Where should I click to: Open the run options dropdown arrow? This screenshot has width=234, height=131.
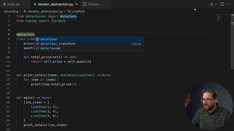click(x=216, y=4)
